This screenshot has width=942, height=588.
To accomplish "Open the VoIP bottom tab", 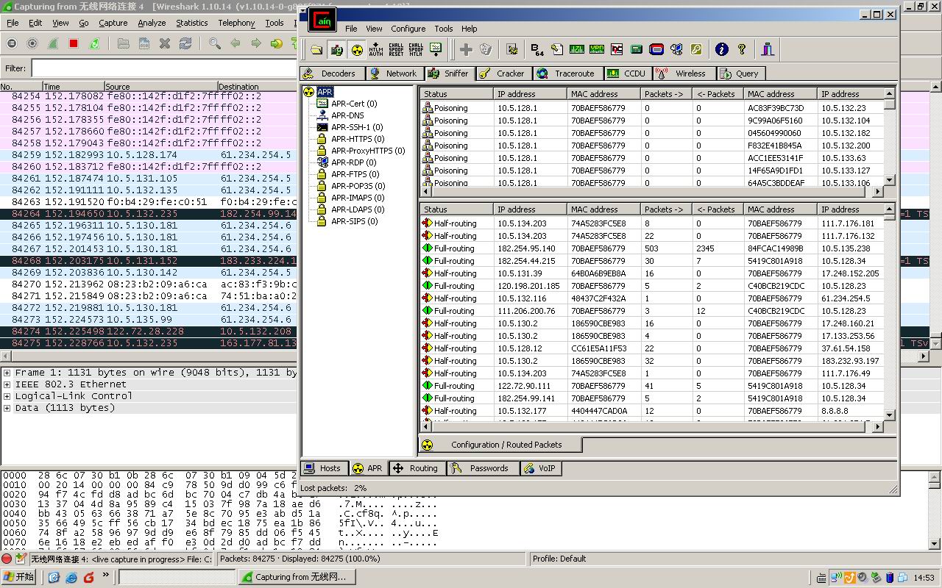I will coord(539,468).
